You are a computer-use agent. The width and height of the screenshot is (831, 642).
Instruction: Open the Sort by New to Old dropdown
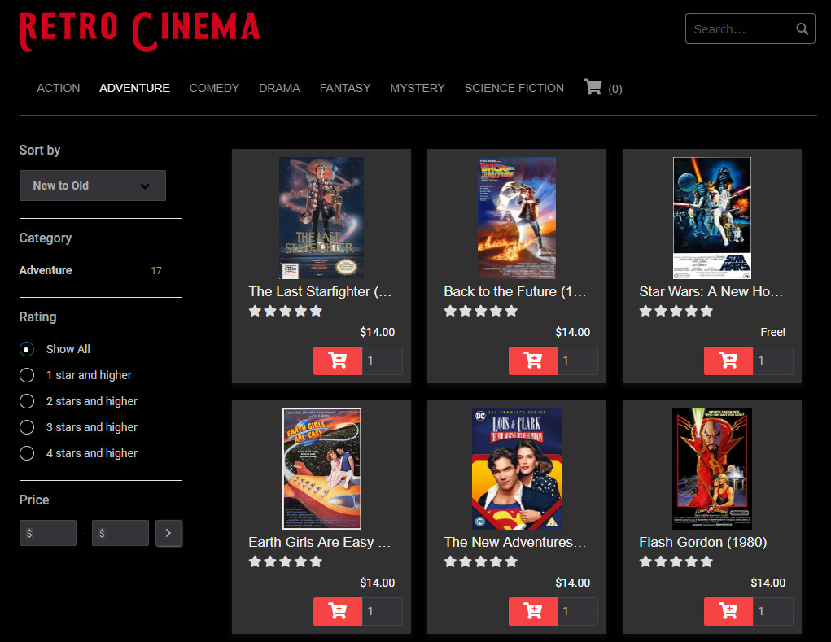click(x=93, y=186)
